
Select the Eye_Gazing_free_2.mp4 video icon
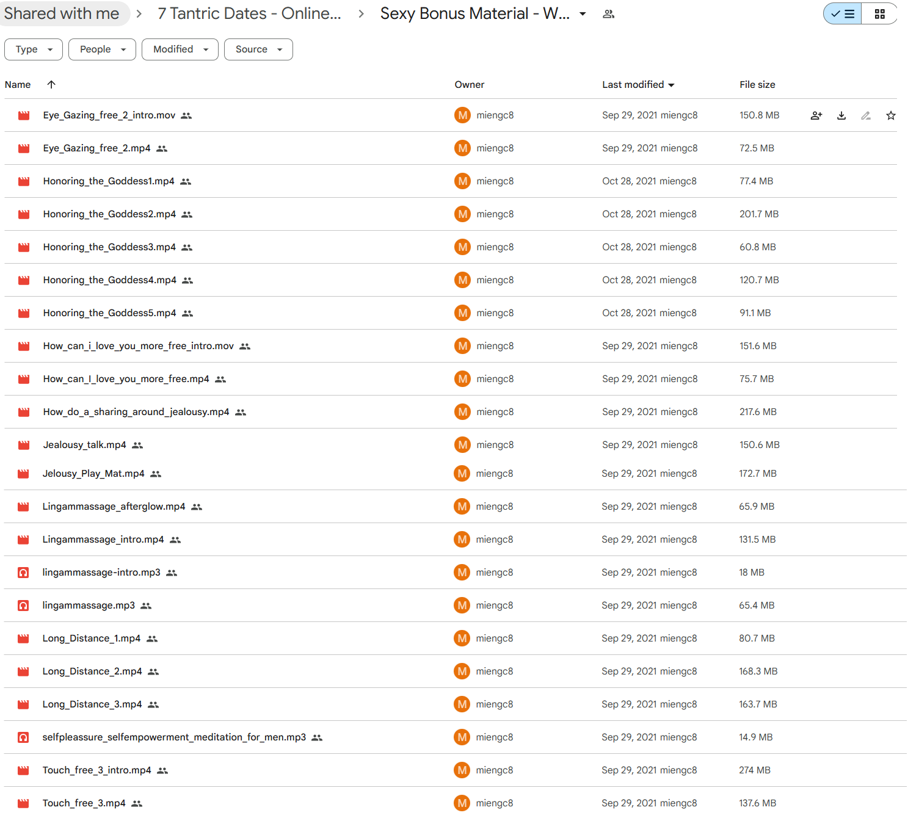pos(24,148)
